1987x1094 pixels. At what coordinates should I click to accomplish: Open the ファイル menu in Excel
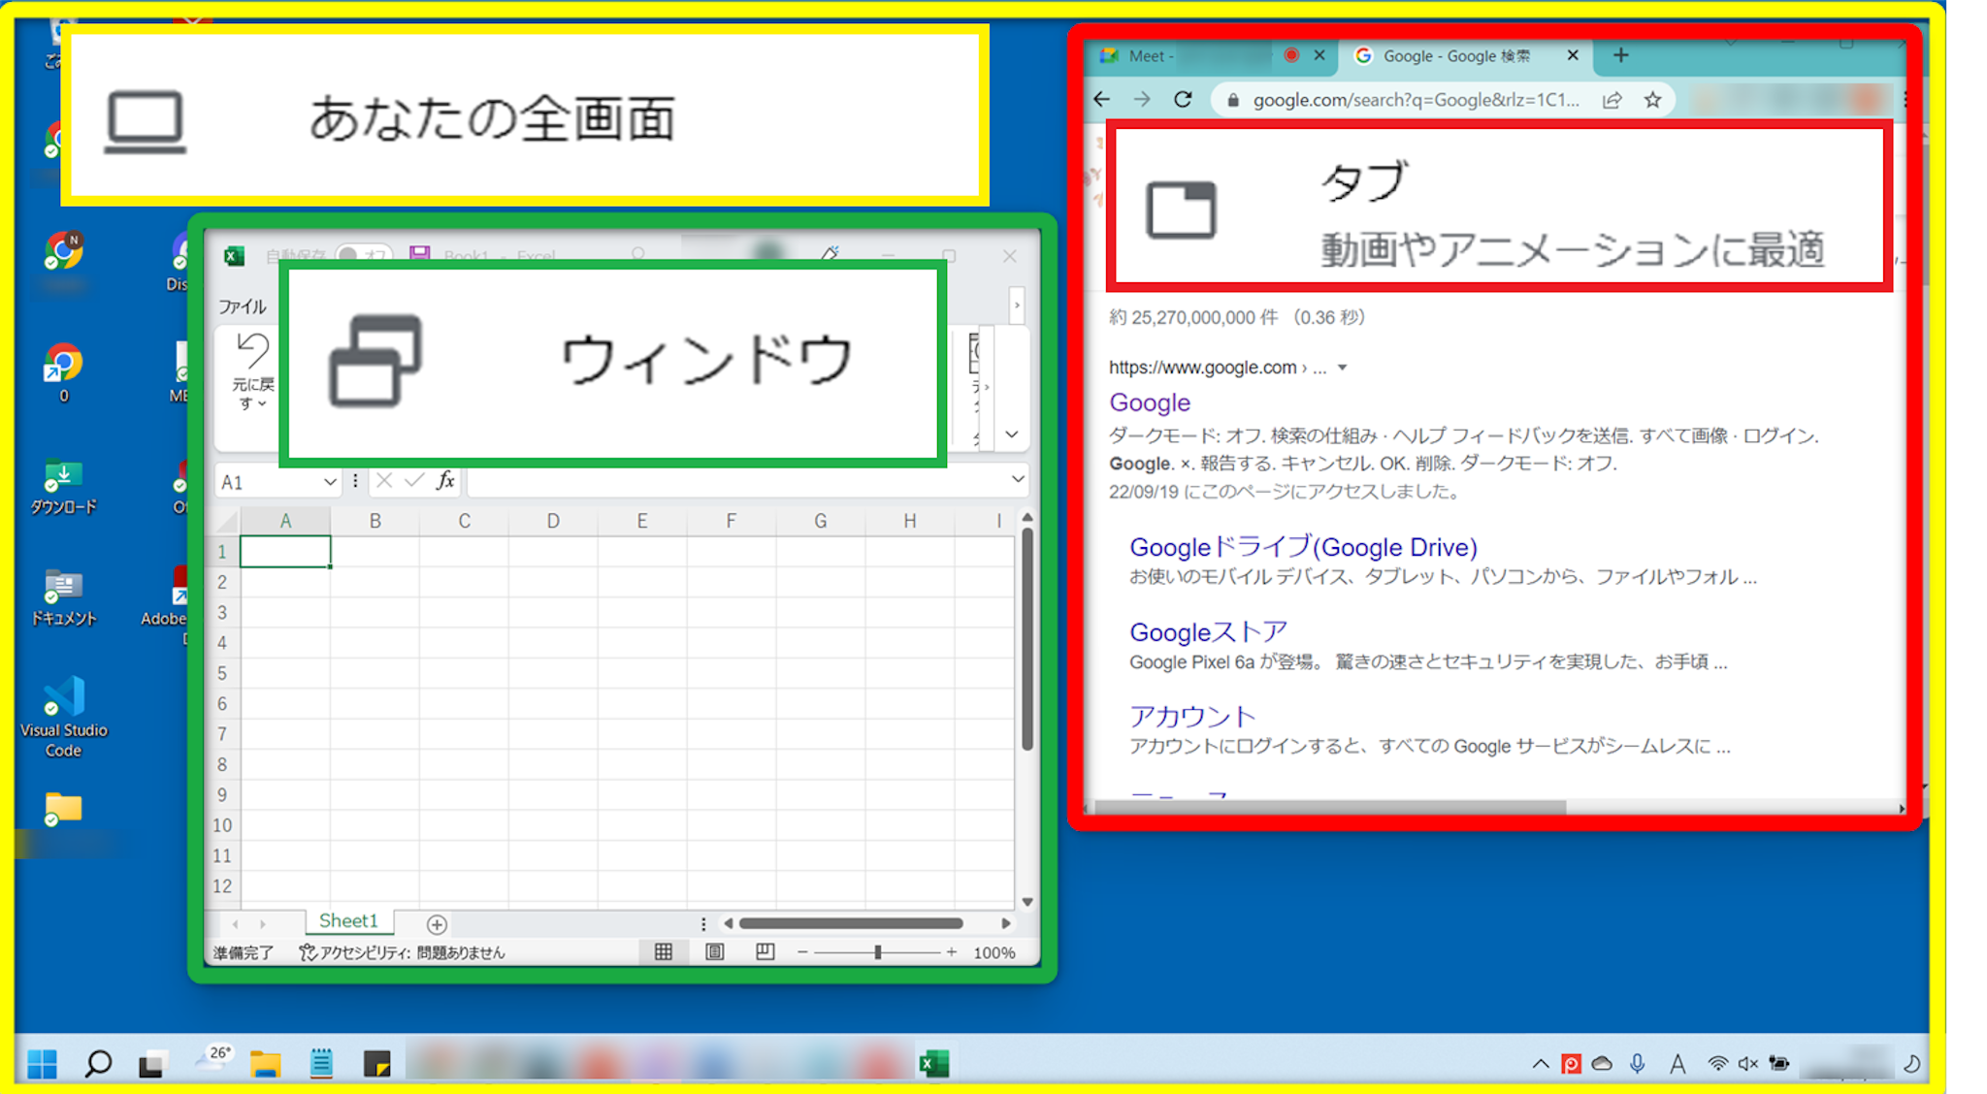(242, 306)
